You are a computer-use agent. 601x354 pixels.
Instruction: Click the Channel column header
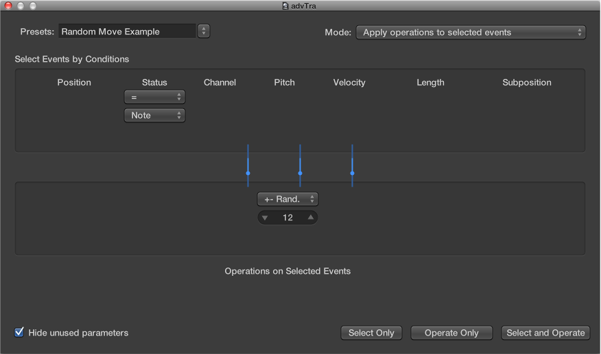tap(220, 82)
